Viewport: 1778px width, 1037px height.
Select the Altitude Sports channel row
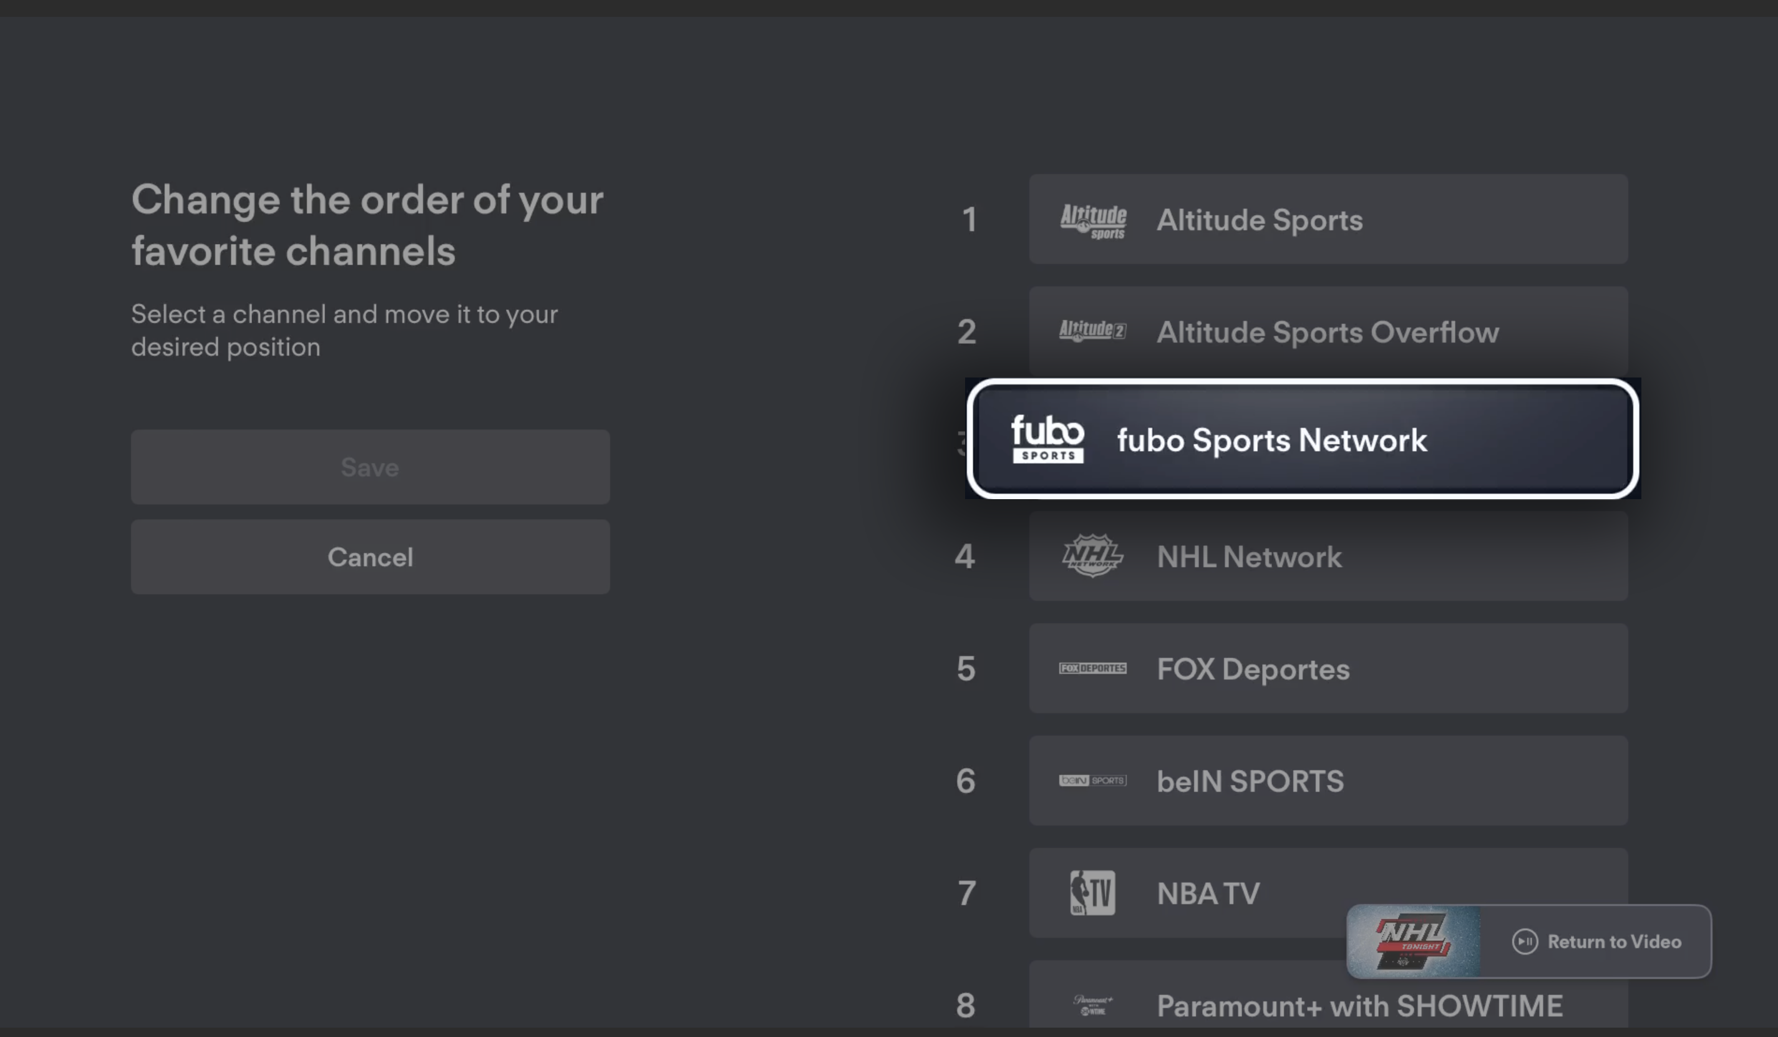pyautogui.click(x=1328, y=220)
